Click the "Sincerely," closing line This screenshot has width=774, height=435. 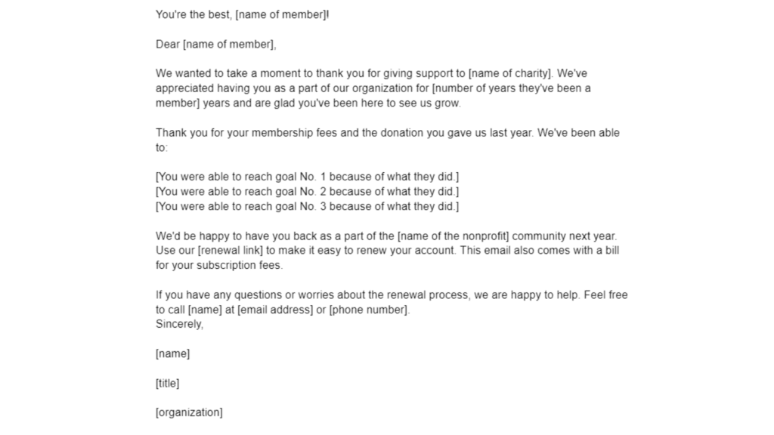[180, 324]
